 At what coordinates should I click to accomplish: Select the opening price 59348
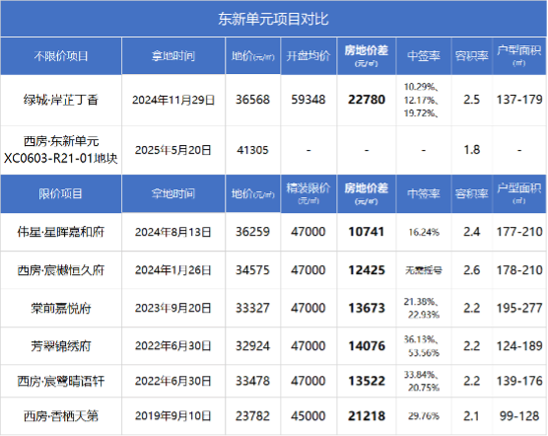[308, 100]
